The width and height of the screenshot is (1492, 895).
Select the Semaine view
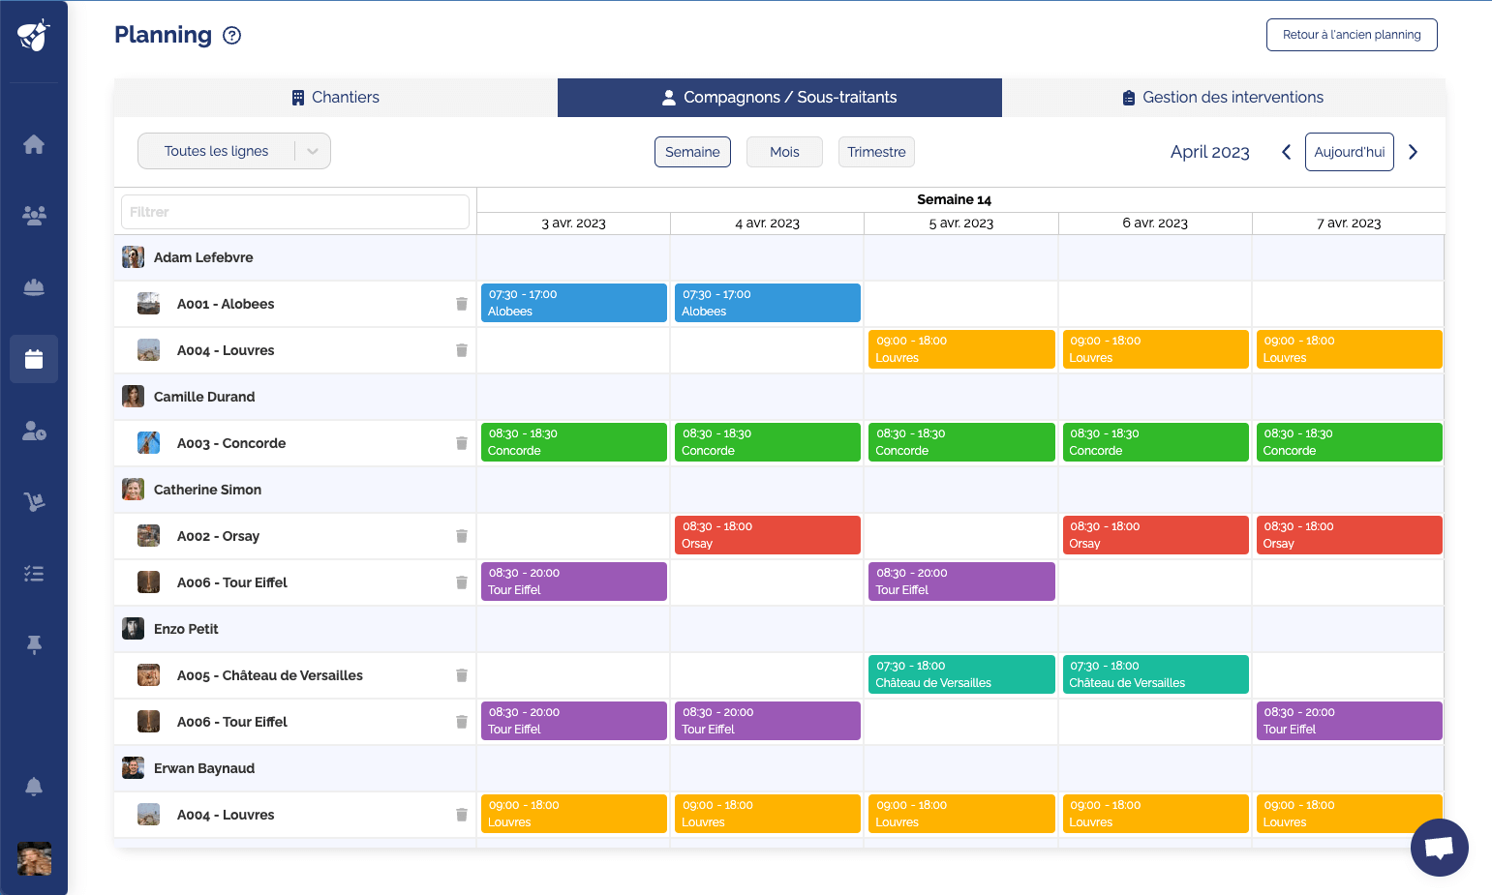click(692, 152)
